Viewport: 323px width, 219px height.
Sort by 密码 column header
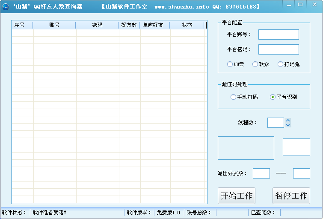tap(97, 25)
